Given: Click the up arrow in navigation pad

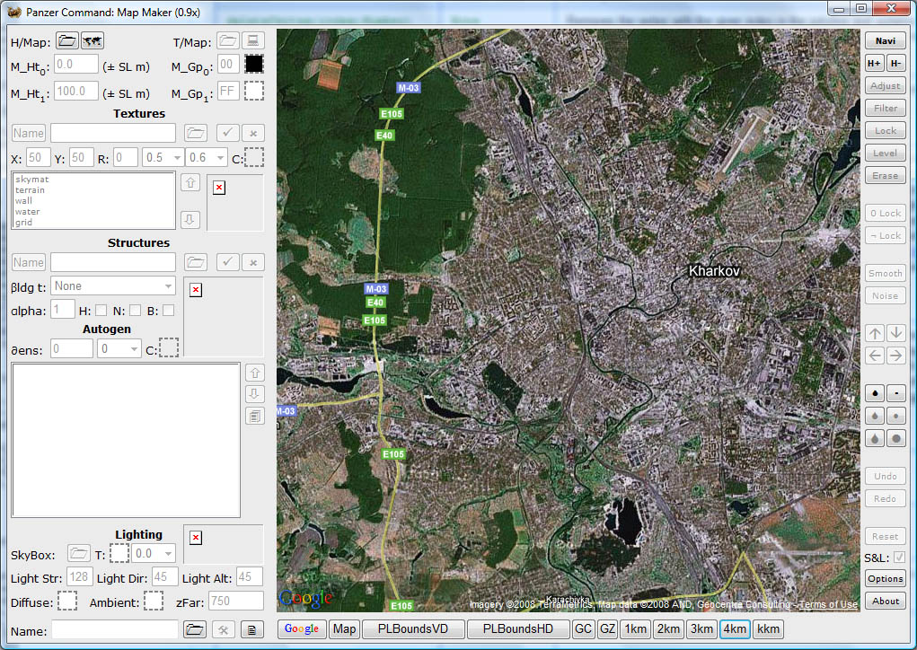Looking at the screenshot, I should (x=875, y=333).
